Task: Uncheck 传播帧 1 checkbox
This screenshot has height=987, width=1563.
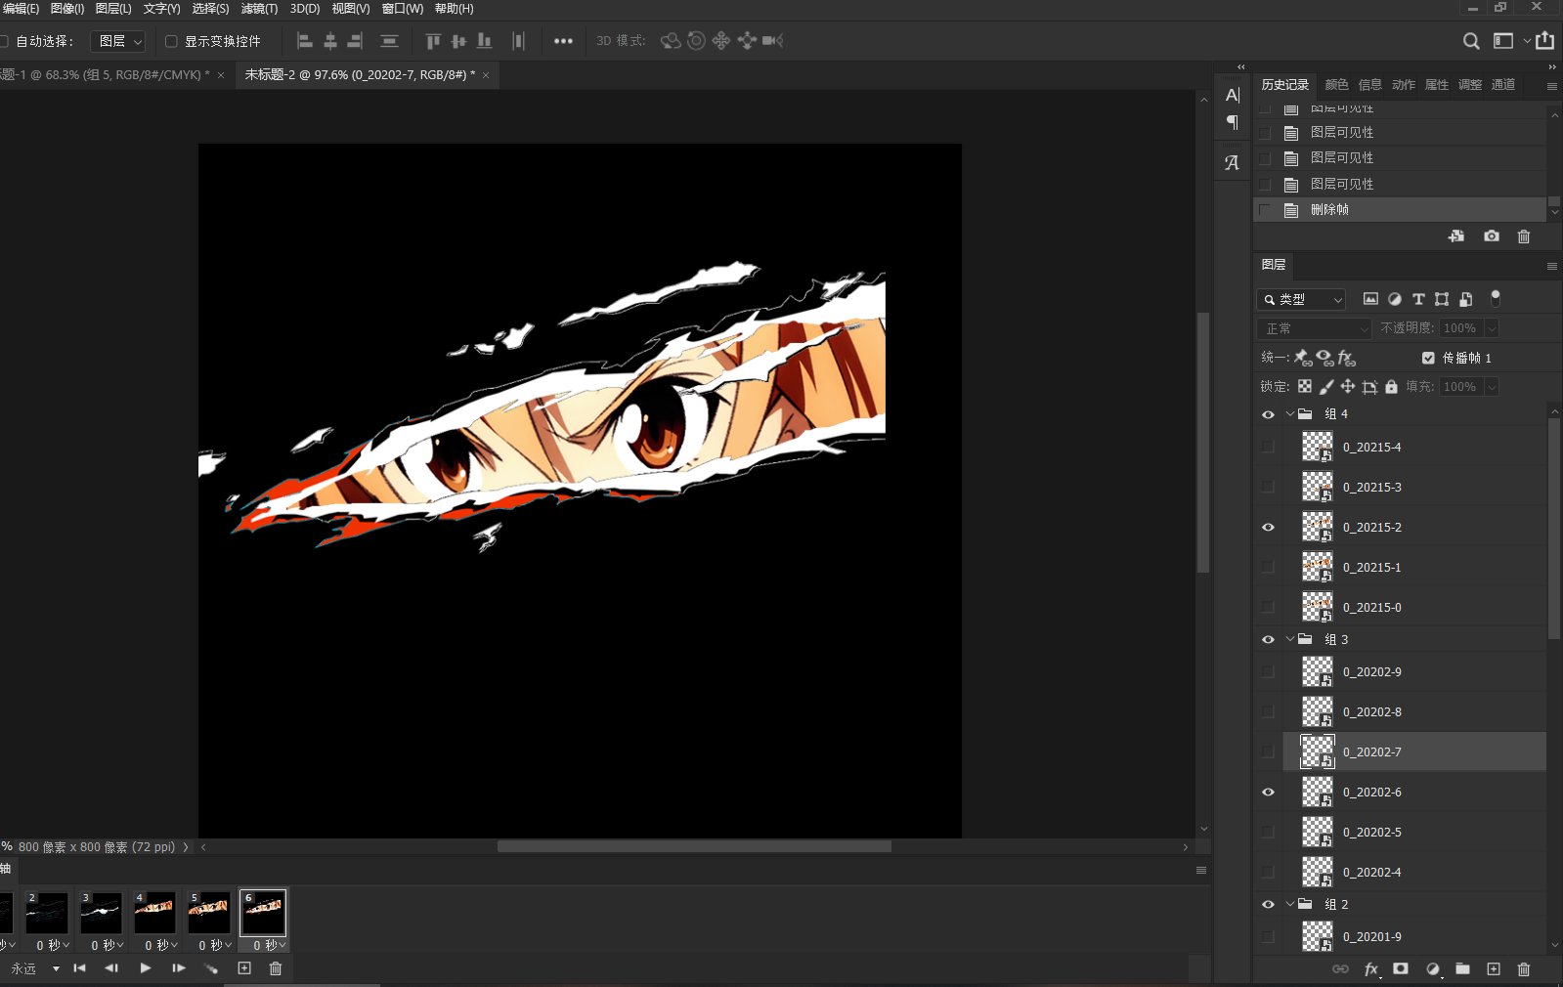Action: point(1428,358)
